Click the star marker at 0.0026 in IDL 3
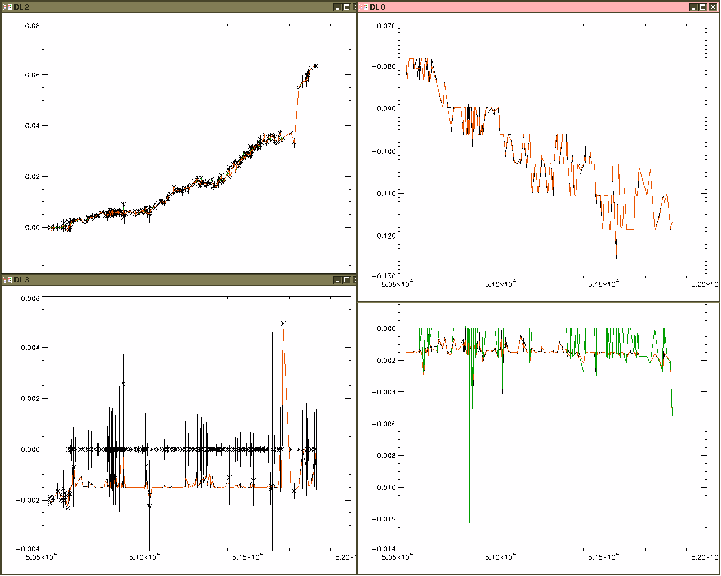This screenshot has width=721, height=576. [123, 384]
